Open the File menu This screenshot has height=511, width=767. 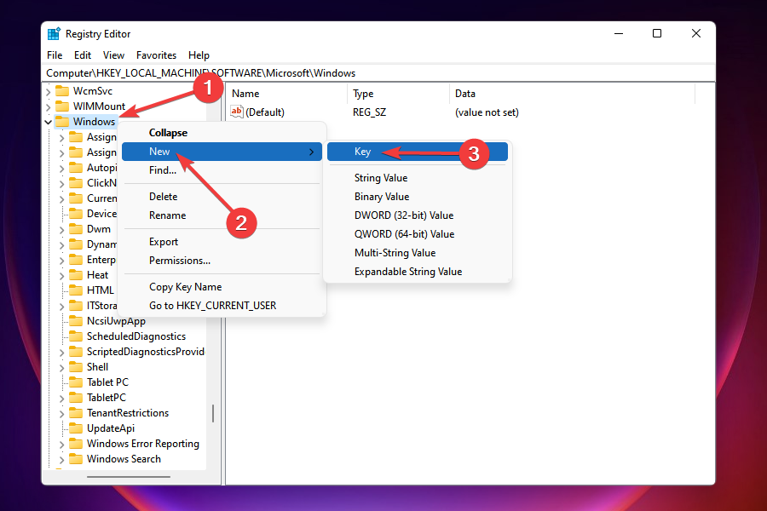pos(55,55)
